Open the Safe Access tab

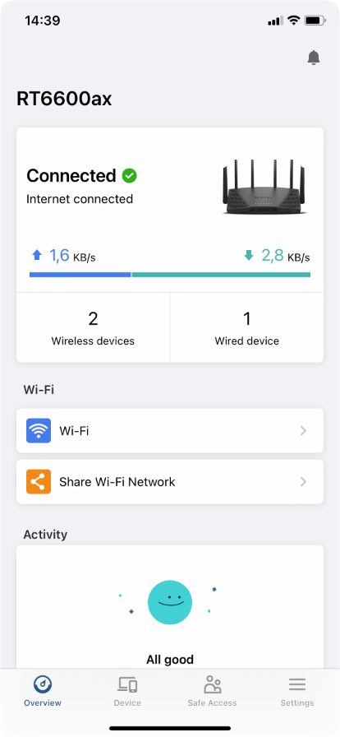212,691
